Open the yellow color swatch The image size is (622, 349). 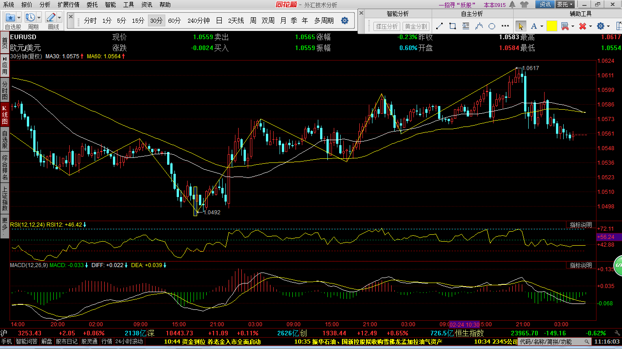click(552, 26)
